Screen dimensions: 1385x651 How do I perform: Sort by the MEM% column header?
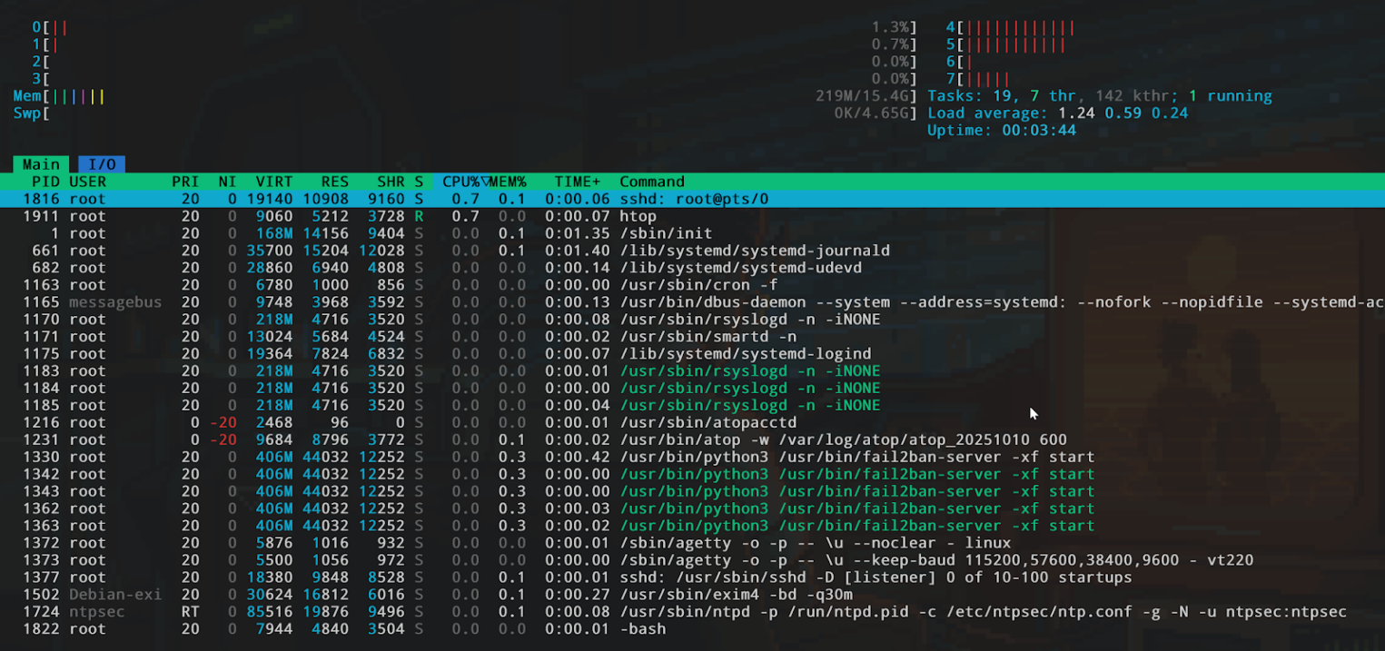508,182
